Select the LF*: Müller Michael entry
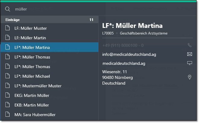199x123 pixels. [x=32, y=76]
